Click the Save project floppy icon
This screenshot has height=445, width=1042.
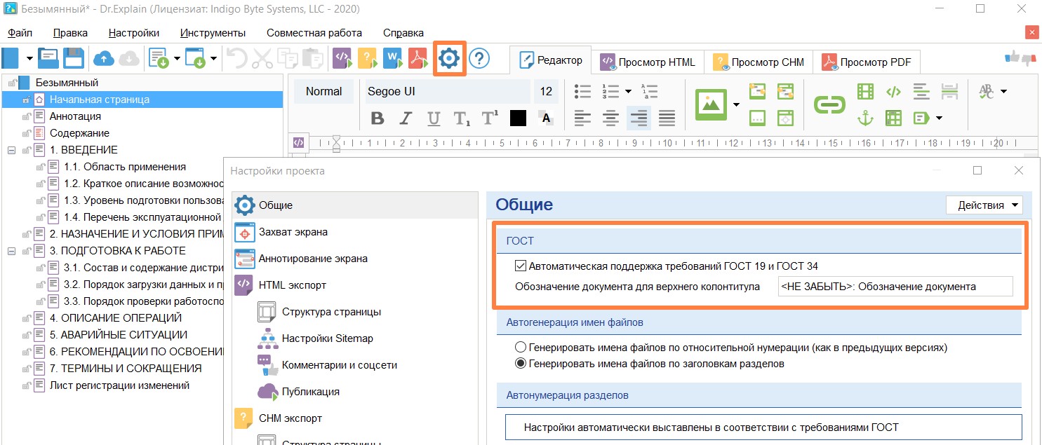[74, 58]
